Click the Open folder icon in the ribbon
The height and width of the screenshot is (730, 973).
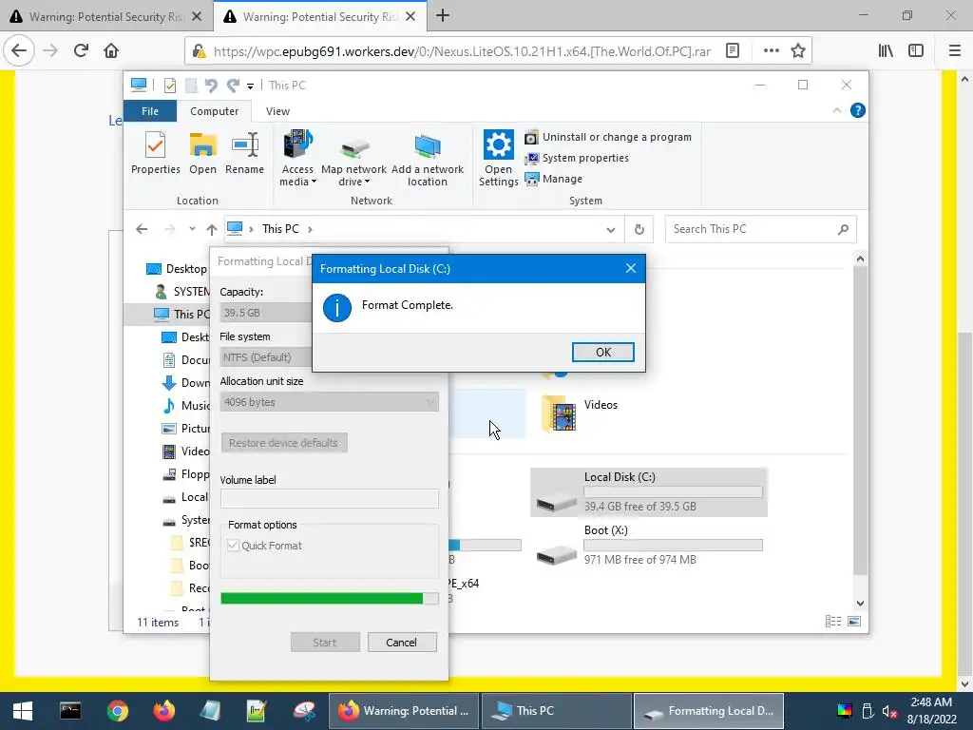pos(203,153)
